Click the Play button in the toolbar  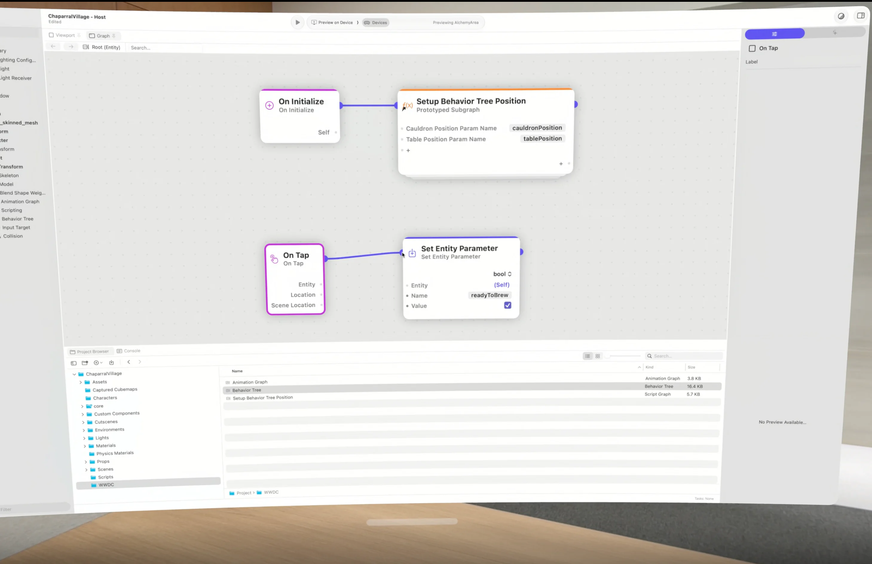(x=298, y=22)
